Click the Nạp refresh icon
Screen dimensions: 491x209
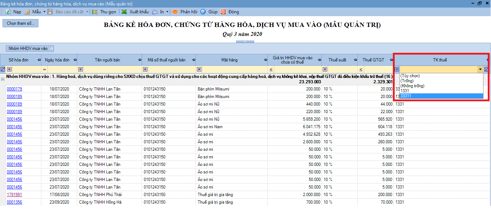coord(8,12)
